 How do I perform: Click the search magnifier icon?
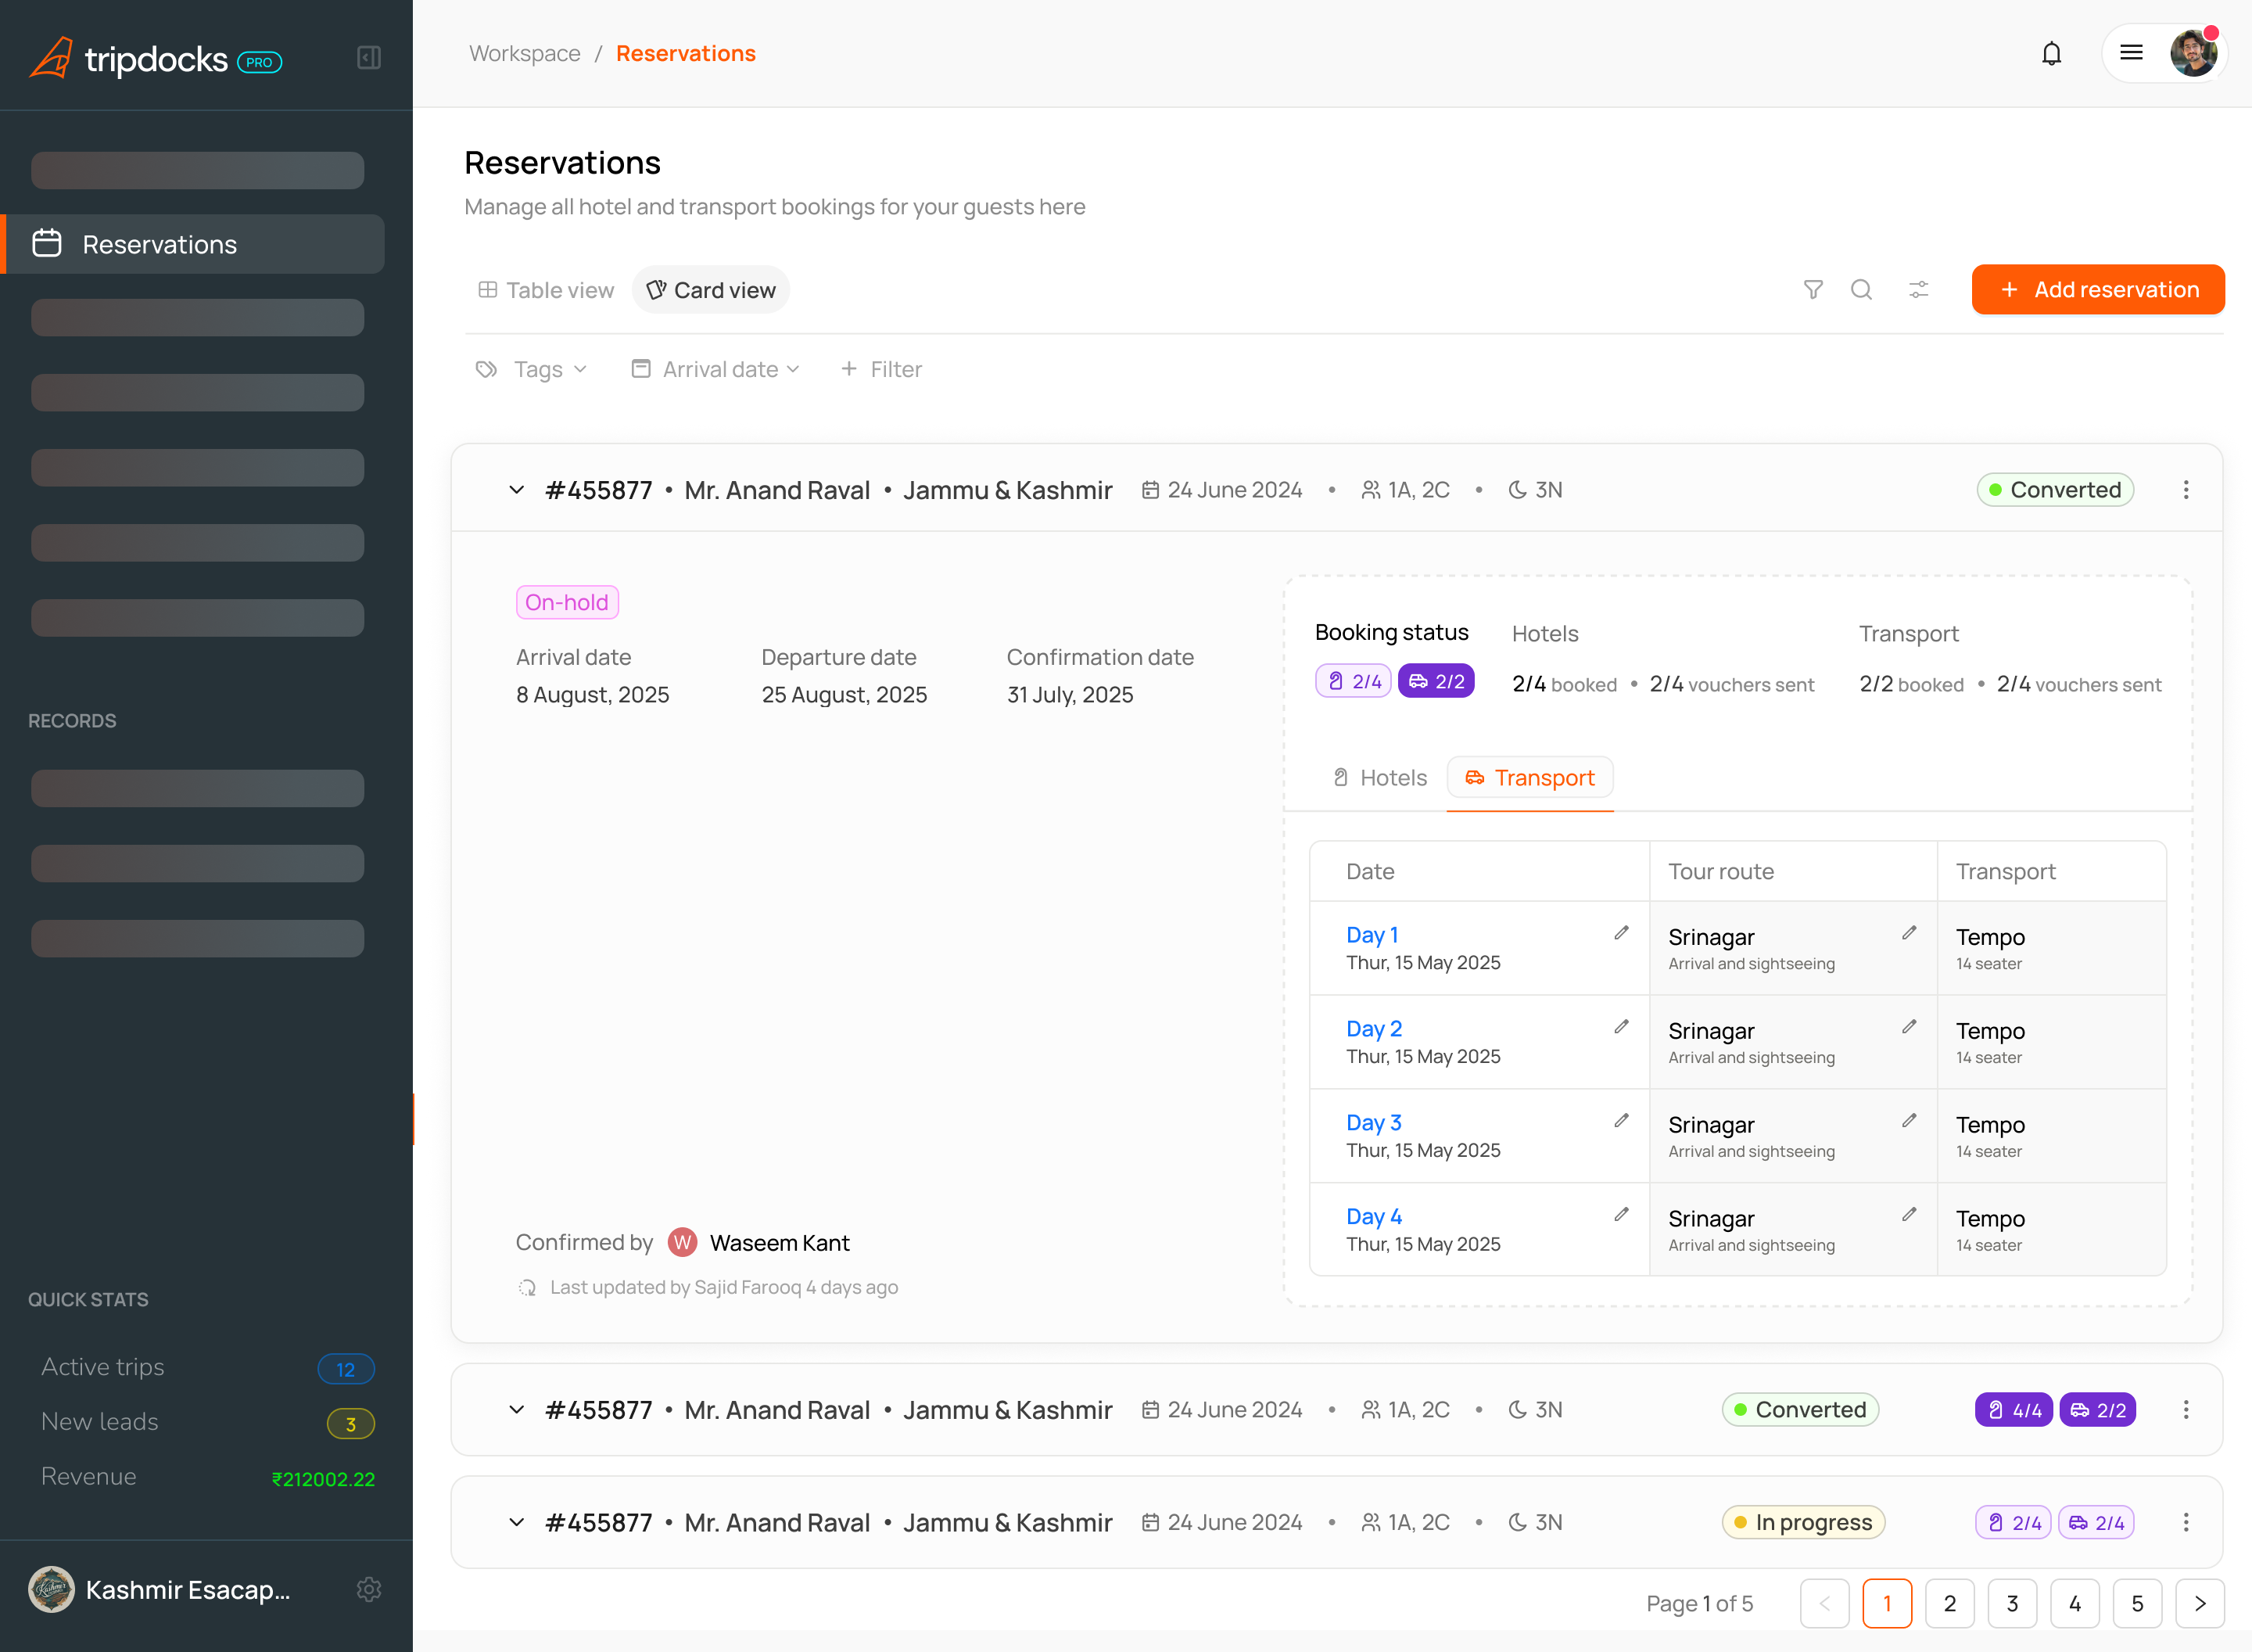[1862, 290]
